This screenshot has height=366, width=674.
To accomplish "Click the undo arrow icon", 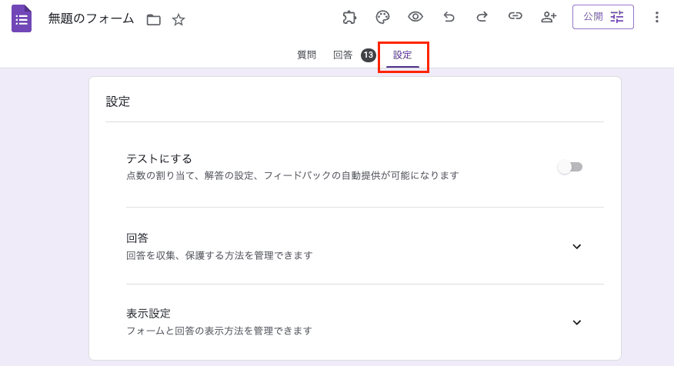I will pos(449,17).
